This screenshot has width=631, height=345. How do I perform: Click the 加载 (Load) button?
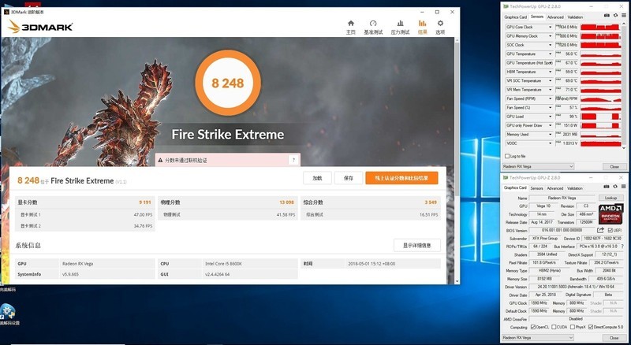tap(318, 178)
